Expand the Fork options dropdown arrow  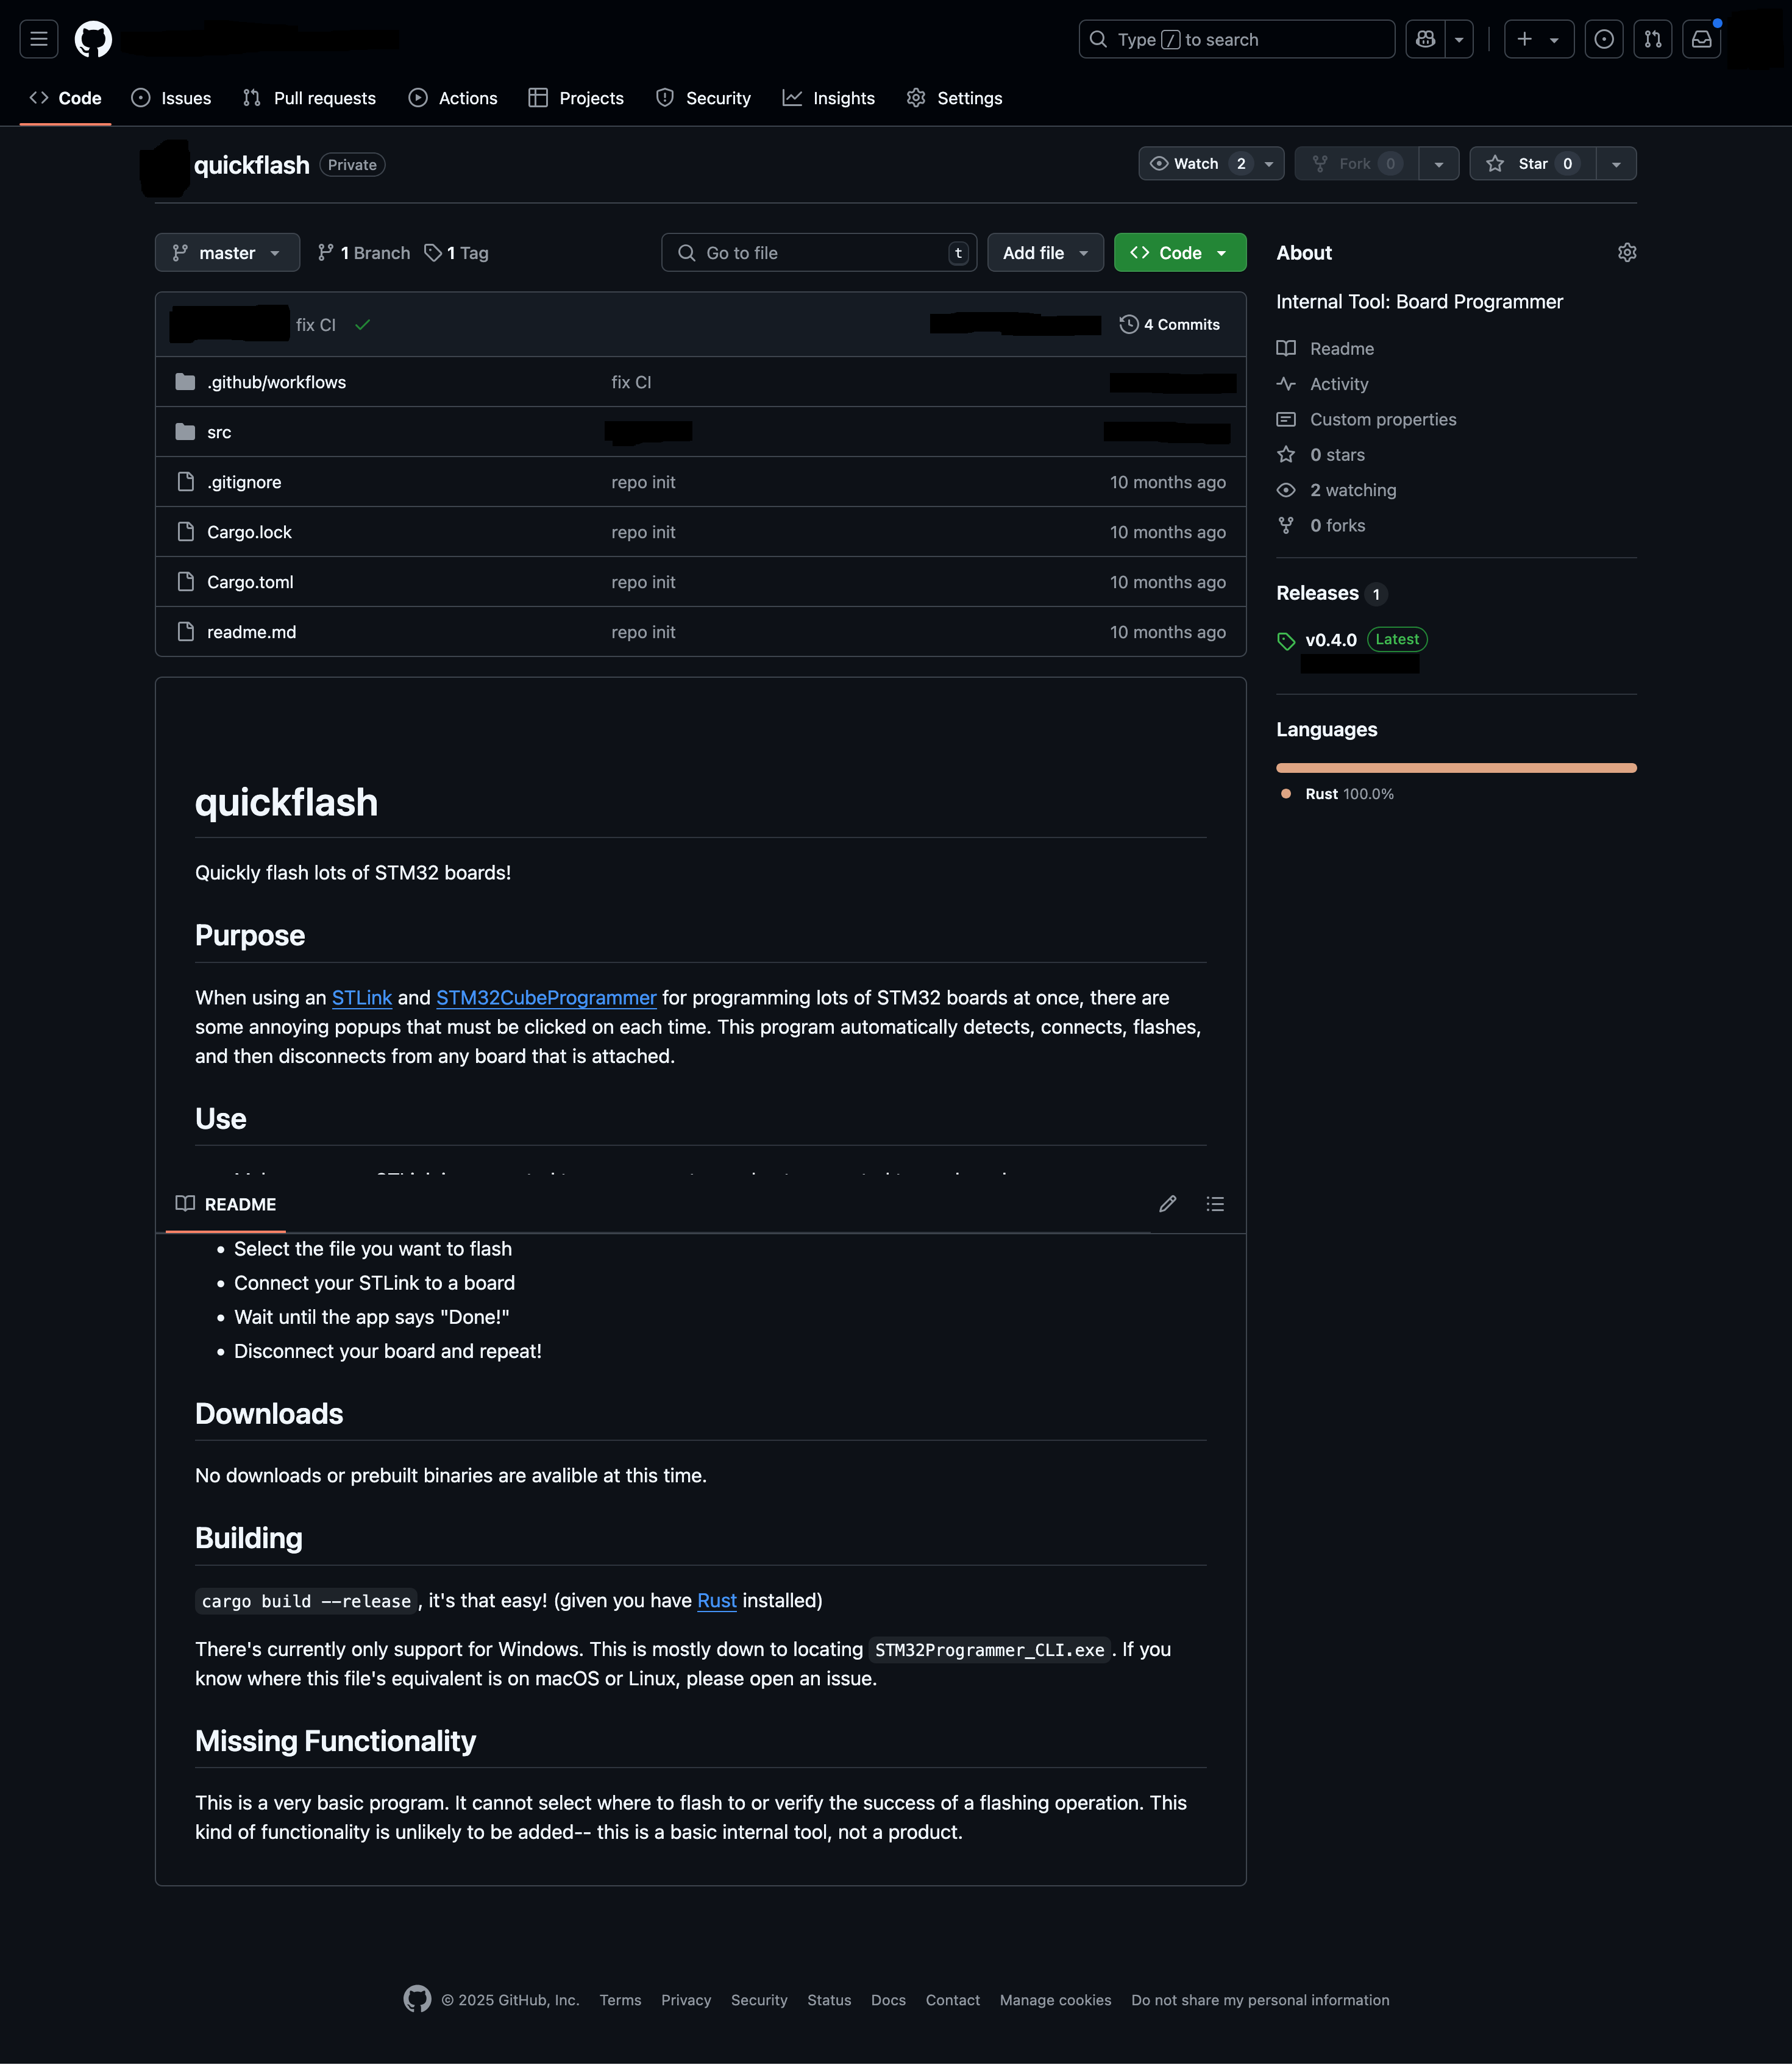click(x=1438, y=164)
